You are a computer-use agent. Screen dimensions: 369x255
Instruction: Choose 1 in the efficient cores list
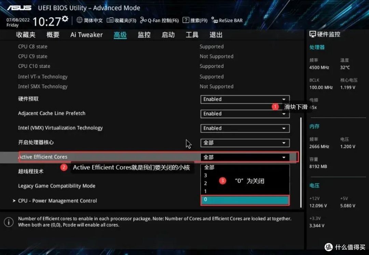tap(245, 191)
